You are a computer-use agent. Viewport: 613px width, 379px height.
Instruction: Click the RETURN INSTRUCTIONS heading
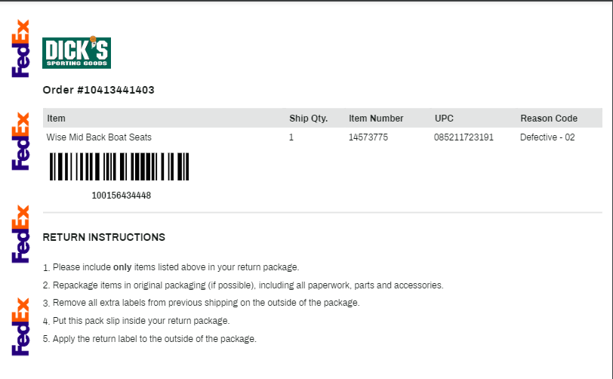point(104,237)
